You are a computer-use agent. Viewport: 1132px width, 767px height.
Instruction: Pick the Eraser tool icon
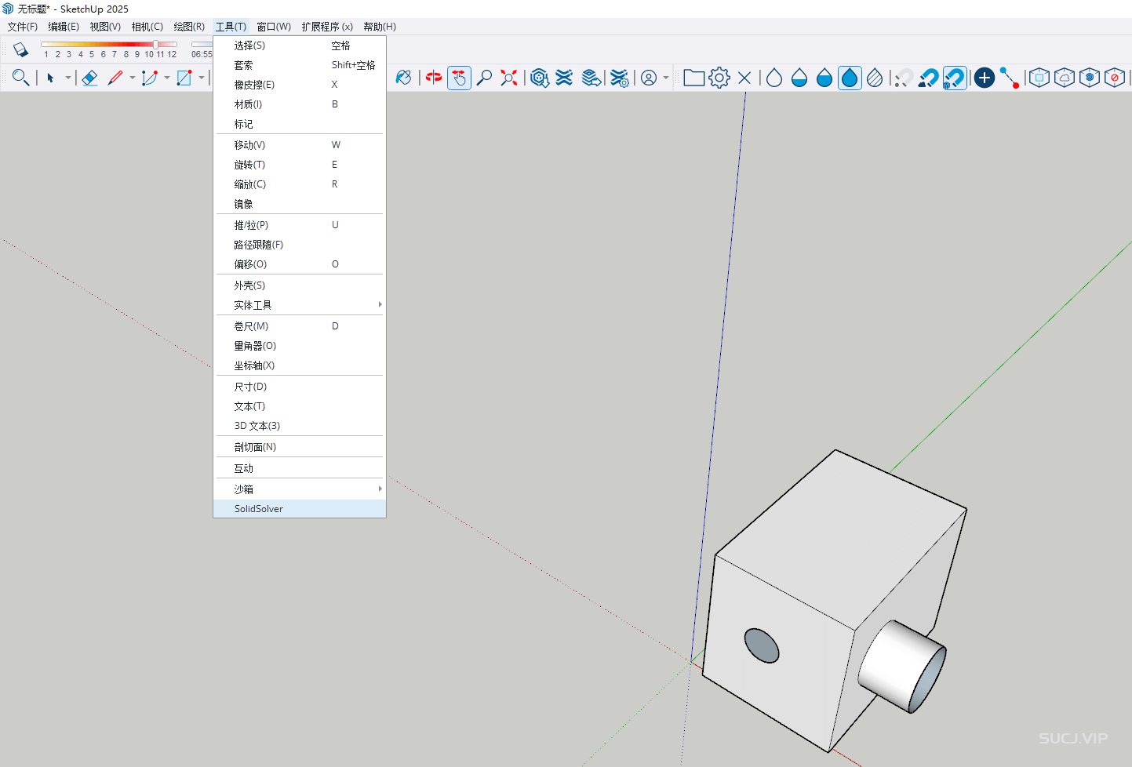89,78
